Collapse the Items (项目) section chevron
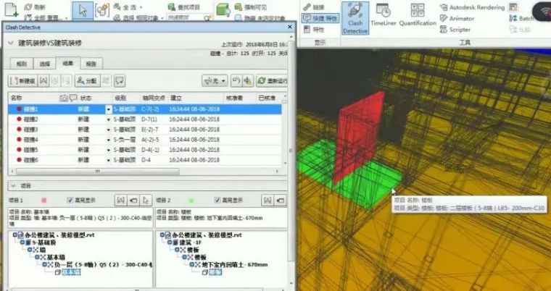This screenshot has height=291, width=551. [13, 186]
